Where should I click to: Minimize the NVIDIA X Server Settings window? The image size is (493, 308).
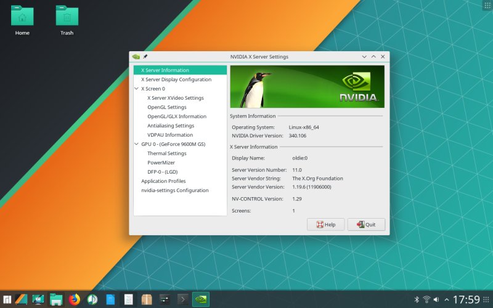[364, 57]
